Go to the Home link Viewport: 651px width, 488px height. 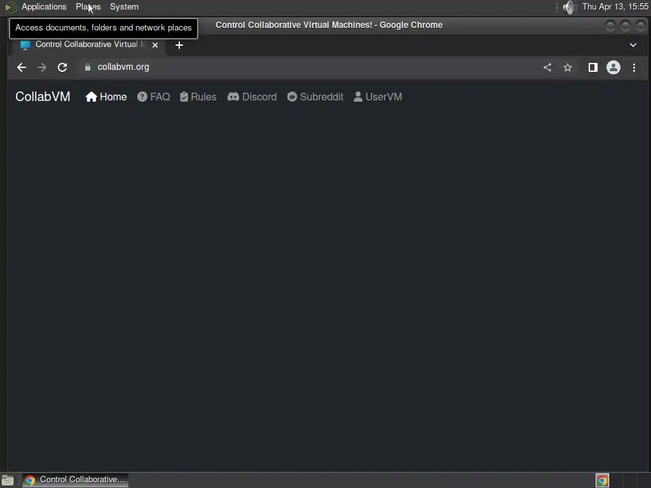pyautogui.click(x=106, y=97)
